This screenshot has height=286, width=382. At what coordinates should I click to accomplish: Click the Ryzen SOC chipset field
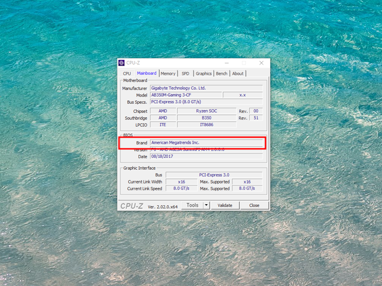click(x=207, y=111)
